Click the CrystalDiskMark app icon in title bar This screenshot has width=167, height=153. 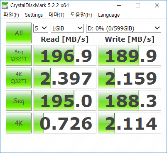(5, 5)
